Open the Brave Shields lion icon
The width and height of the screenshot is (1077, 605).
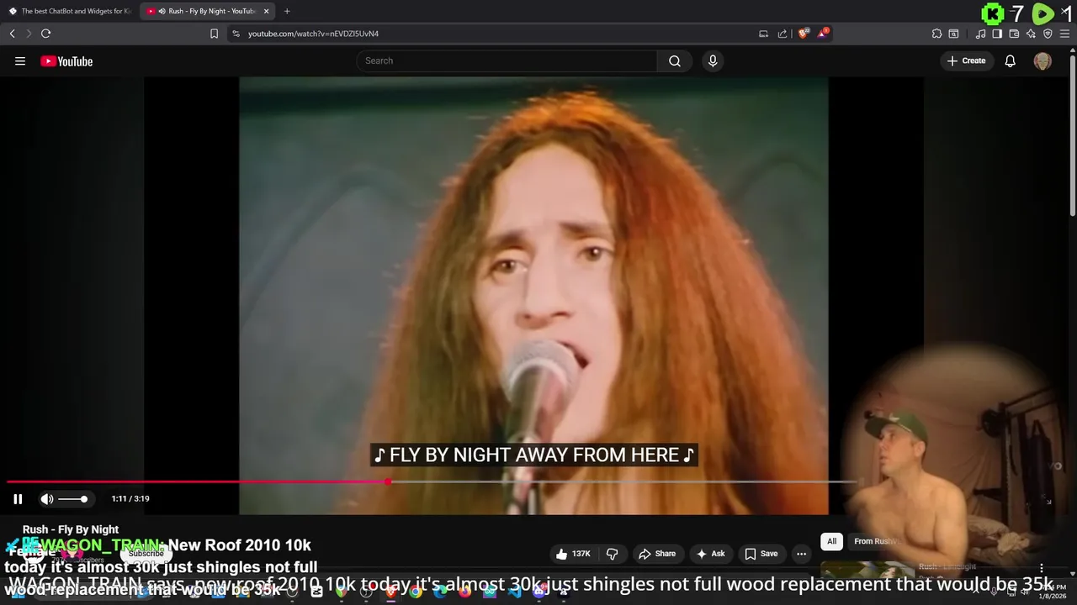pos(804,34)
